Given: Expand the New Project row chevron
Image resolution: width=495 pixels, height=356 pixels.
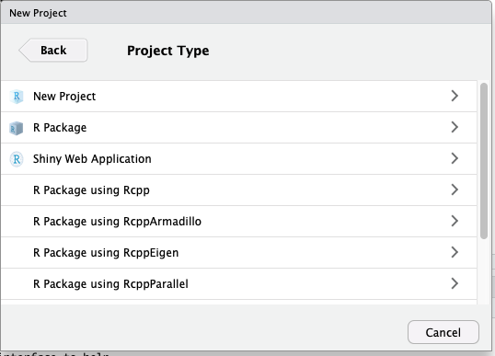Looking at the screenshot, I should point(455,96).
